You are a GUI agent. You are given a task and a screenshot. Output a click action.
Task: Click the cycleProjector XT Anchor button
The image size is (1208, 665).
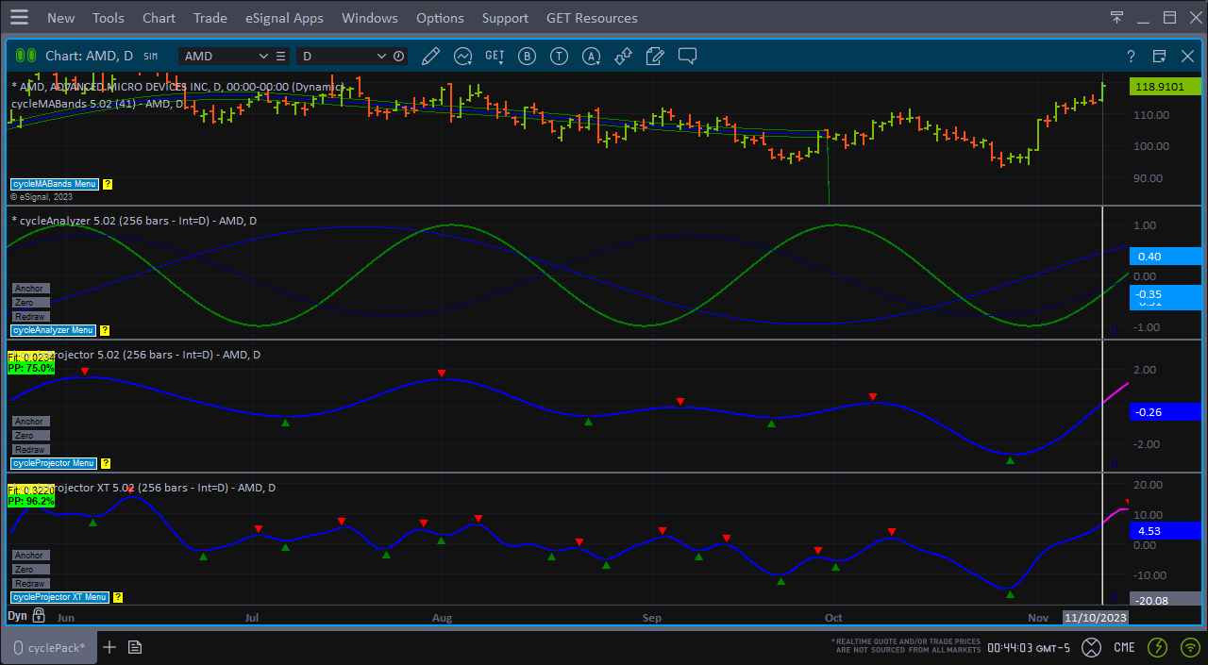click(x=30, y=556)
